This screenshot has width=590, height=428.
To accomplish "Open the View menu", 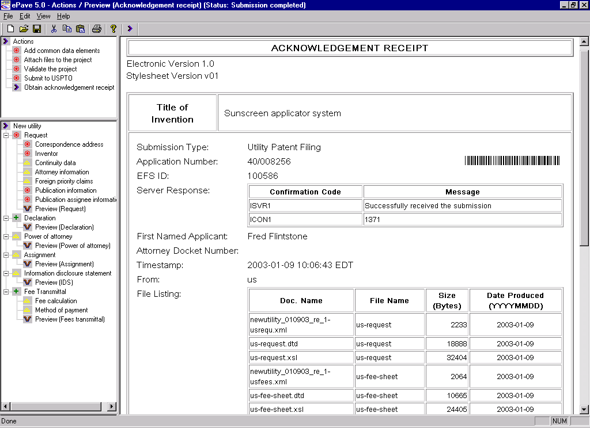I will point(43,16).
